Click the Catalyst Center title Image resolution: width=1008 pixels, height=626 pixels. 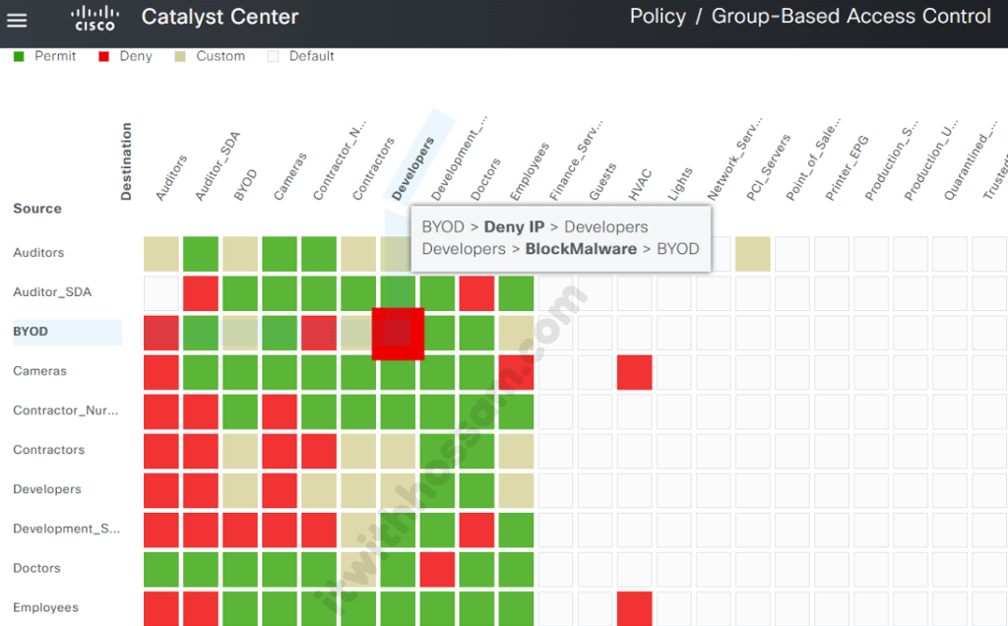(x=220, y=17)
